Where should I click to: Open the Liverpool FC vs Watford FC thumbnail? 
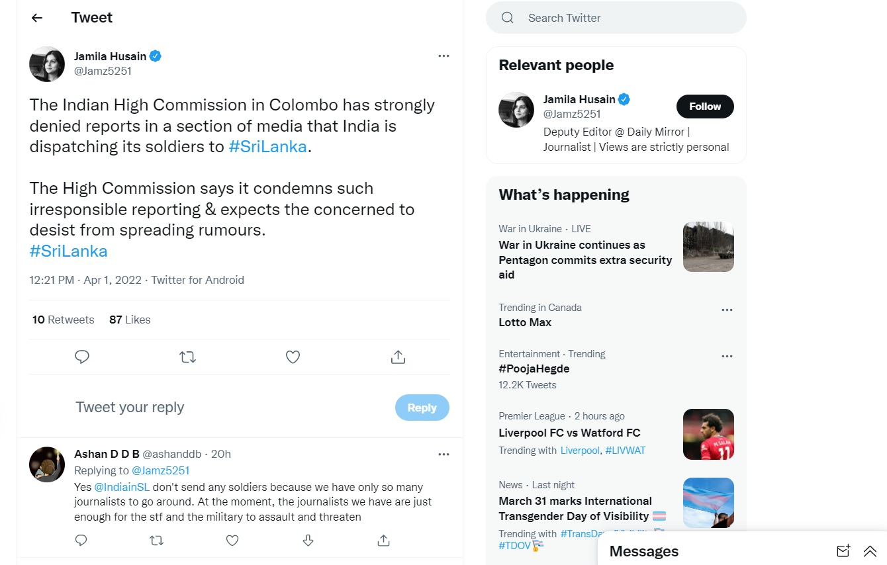[x=708, y=434]
